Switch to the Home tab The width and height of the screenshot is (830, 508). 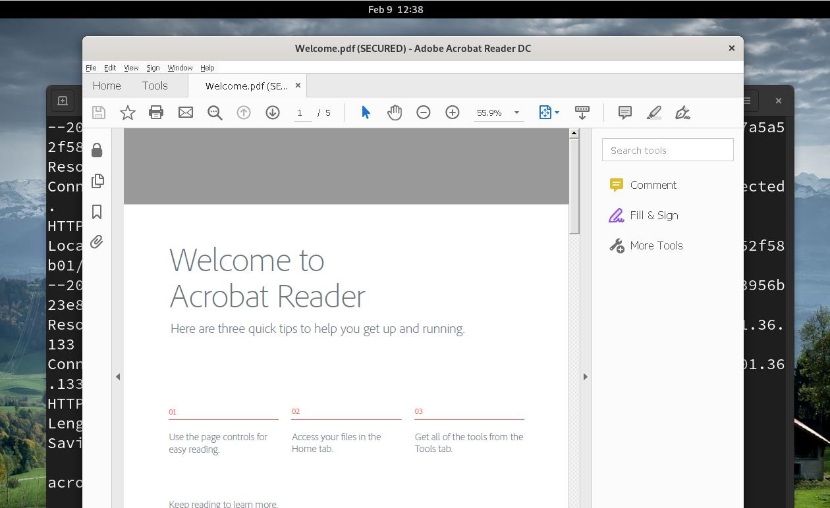point(106,86)
